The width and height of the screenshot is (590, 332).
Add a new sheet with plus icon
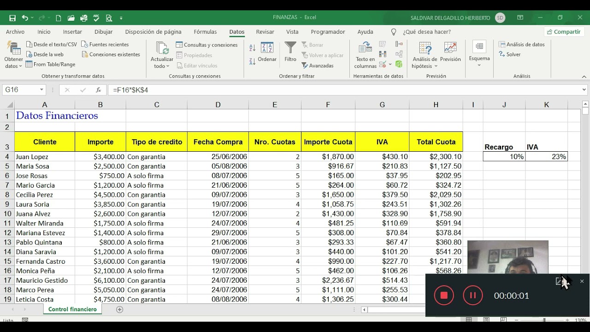pyautogui.click(x=119, y=309)
